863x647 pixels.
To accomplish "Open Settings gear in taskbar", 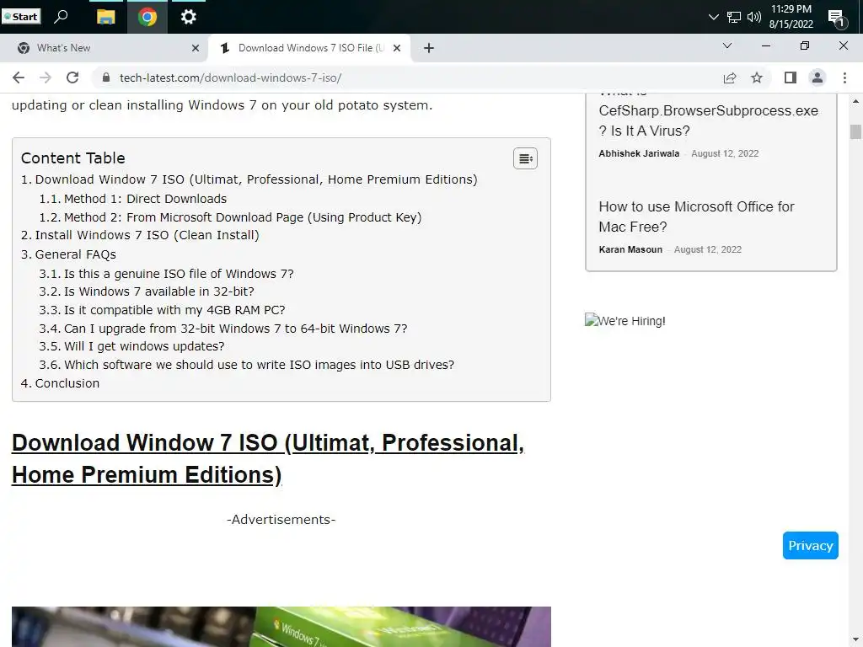I will point(188,17).
